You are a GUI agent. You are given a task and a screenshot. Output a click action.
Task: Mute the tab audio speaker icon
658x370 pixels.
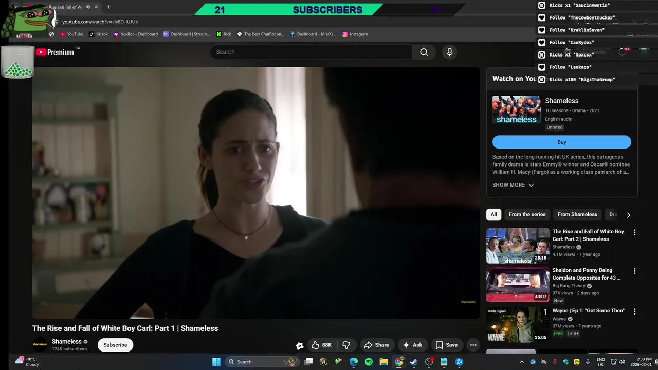tap(88, 7)
